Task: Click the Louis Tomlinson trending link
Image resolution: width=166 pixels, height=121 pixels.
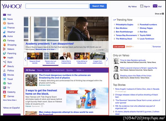Action: click(147, 39)
